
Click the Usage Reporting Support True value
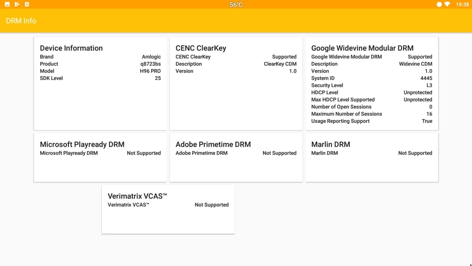pos(427,121)
